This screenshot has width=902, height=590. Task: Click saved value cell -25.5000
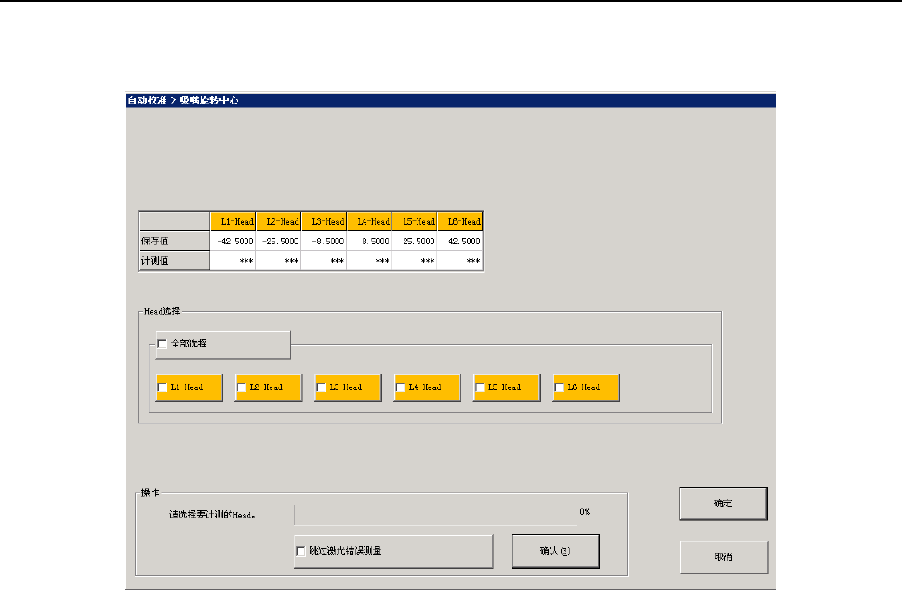coord(278,241)
